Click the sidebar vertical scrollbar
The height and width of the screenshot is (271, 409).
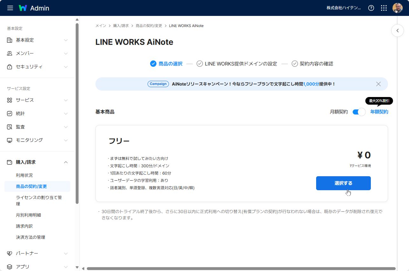point(77,113)
